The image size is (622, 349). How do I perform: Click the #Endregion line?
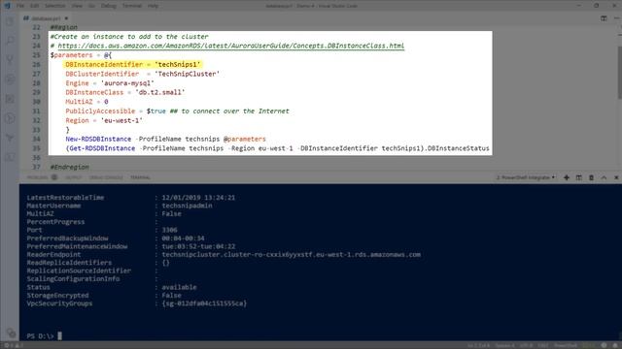[69, 167]
